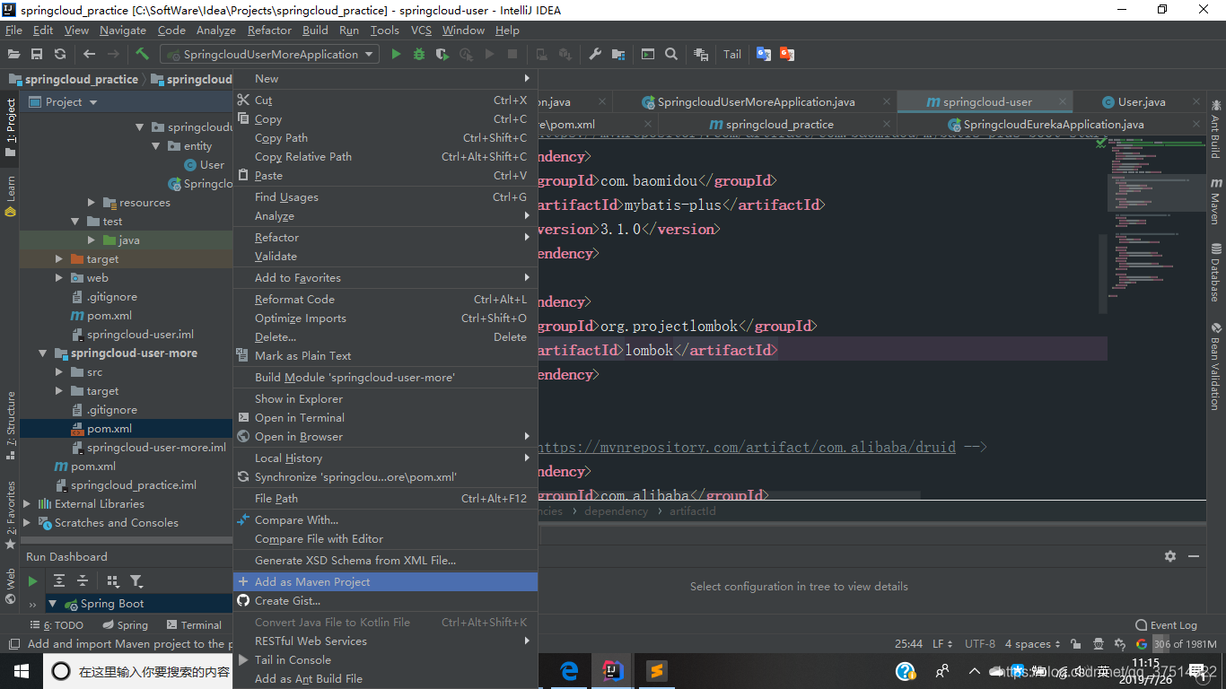The width and height of the screenshot is (1226, 689).
Task: Collapse the springcloud-user-more module node
Action: pos(42,353)
